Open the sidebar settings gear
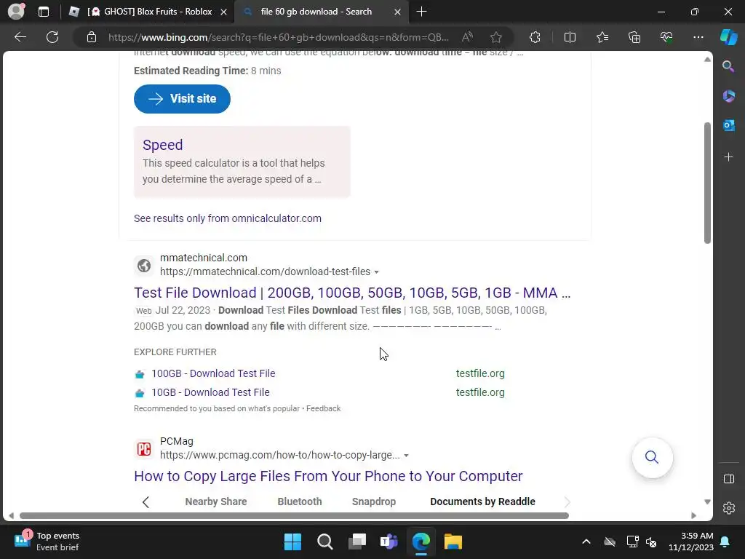The width and height of the screenshot is (745, 559). (729, 507)
